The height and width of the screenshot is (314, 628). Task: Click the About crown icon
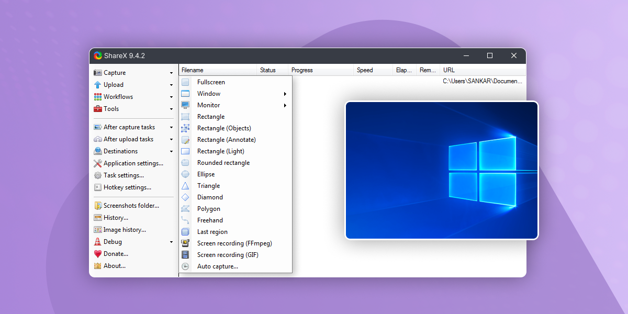(97, 266)
